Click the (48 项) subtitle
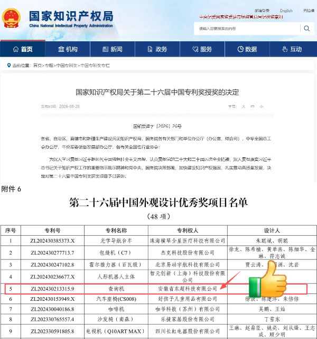This screenshot has height=339, width=317. 158,217
